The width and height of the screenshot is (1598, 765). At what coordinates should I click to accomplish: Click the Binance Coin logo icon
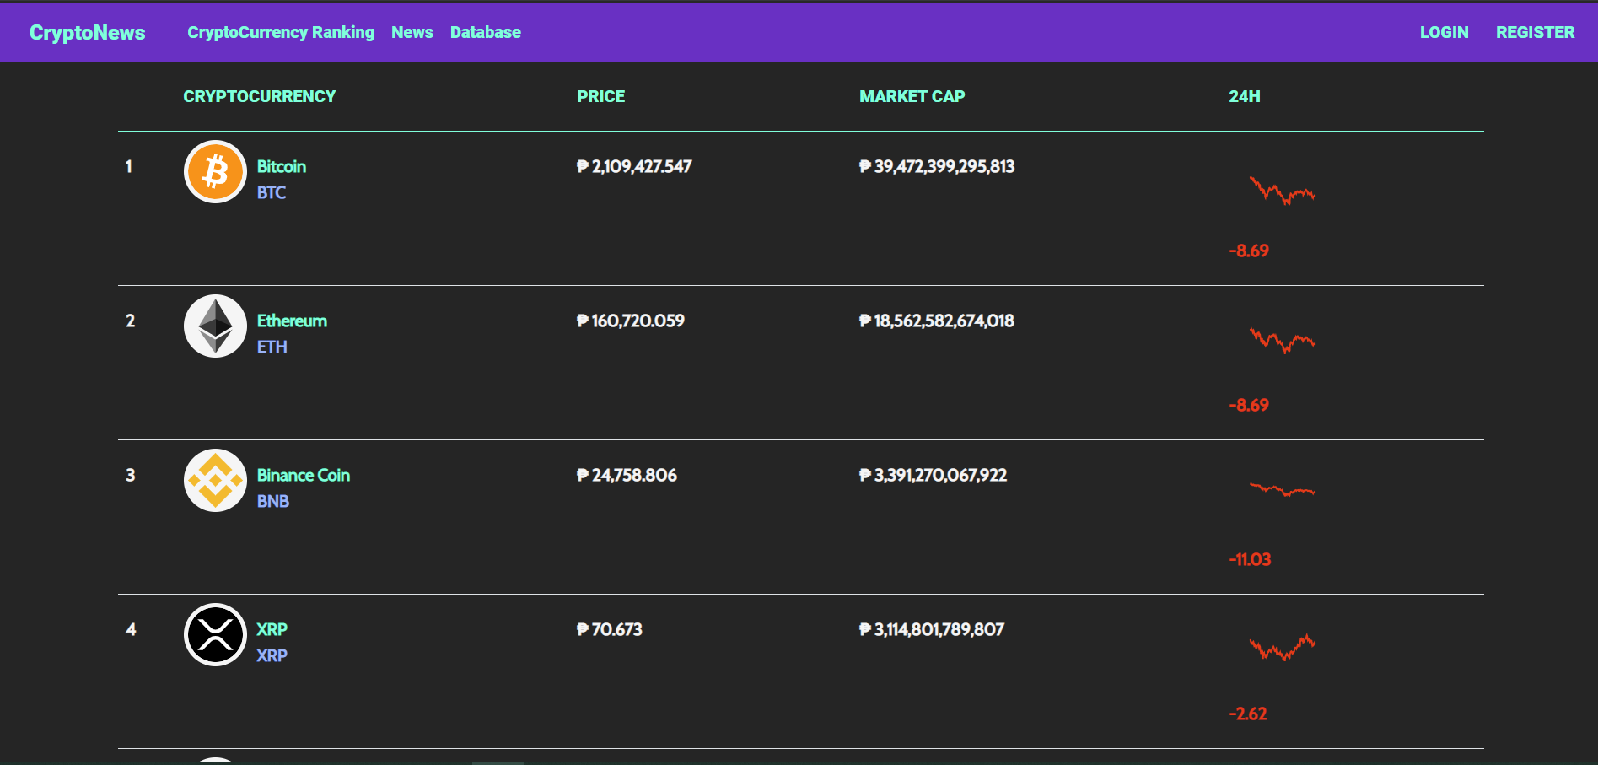(215, 481)
